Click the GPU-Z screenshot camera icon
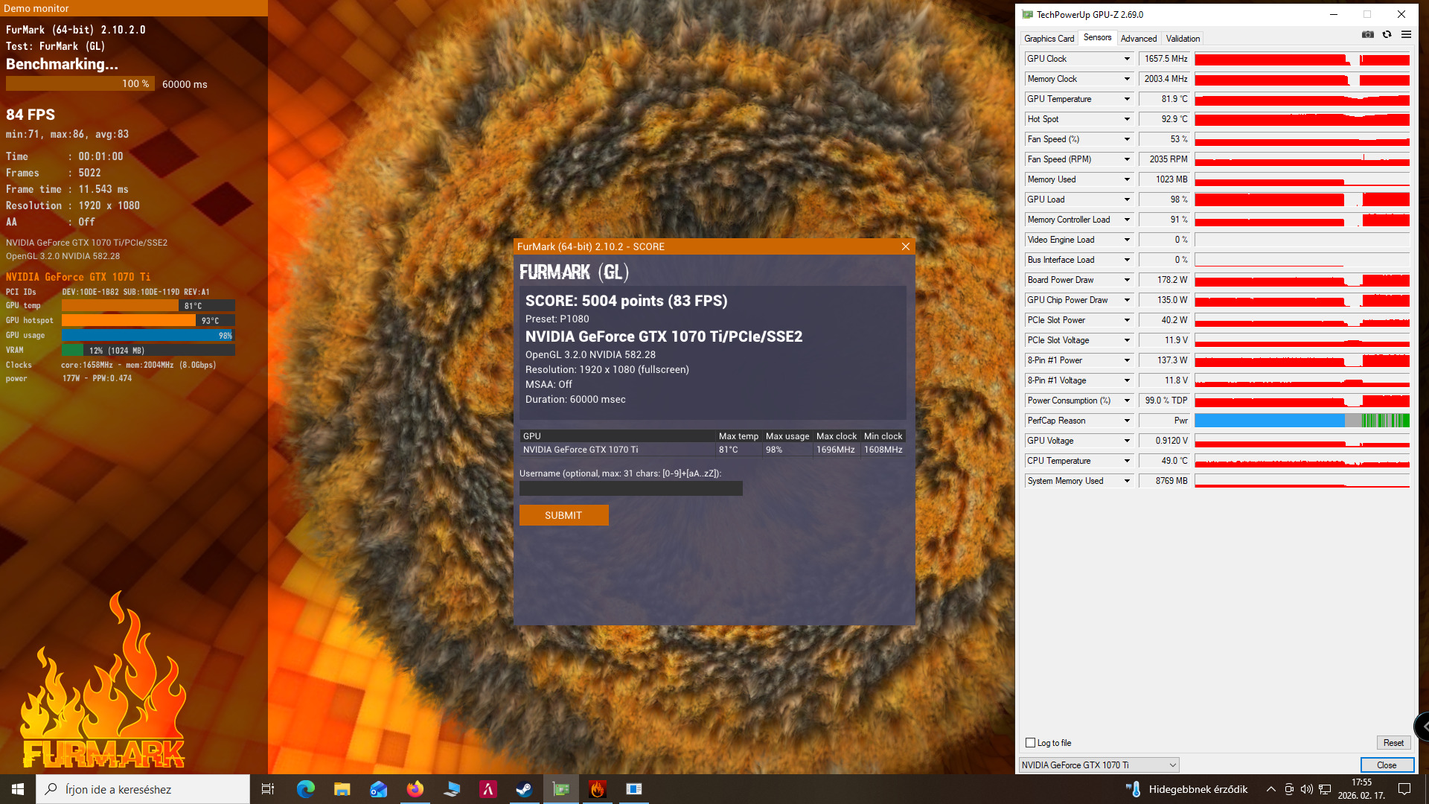1429x804 pixels. 1367,34
